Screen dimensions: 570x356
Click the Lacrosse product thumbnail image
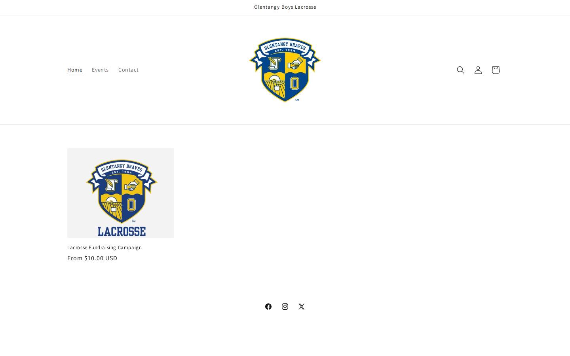coord(120,193)
